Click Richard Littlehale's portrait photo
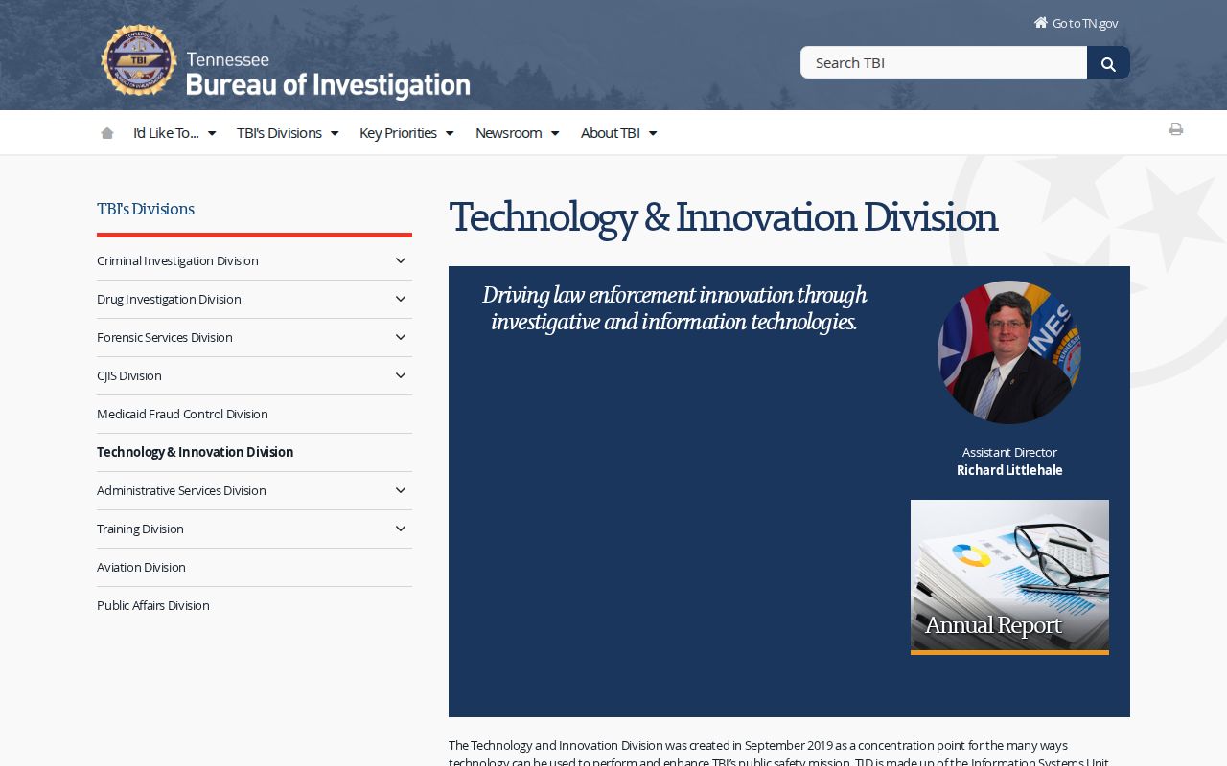 pyautogui.click(x=1009, y=352)
